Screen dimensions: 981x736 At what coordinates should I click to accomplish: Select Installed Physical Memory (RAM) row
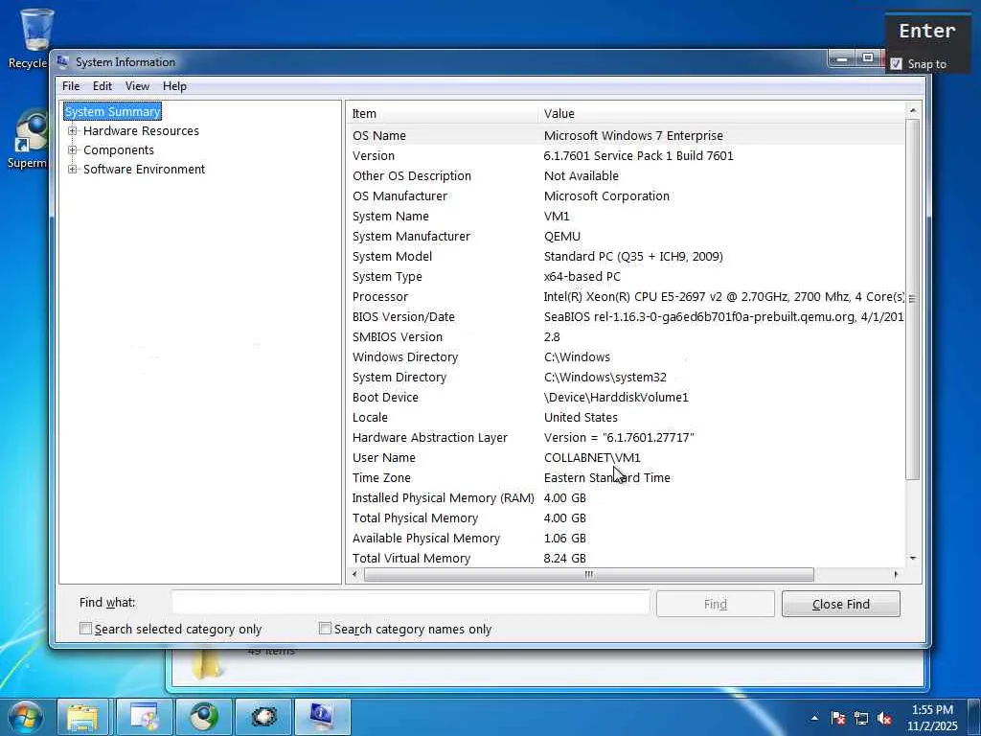pyautogui.click(x=626, y=497)
